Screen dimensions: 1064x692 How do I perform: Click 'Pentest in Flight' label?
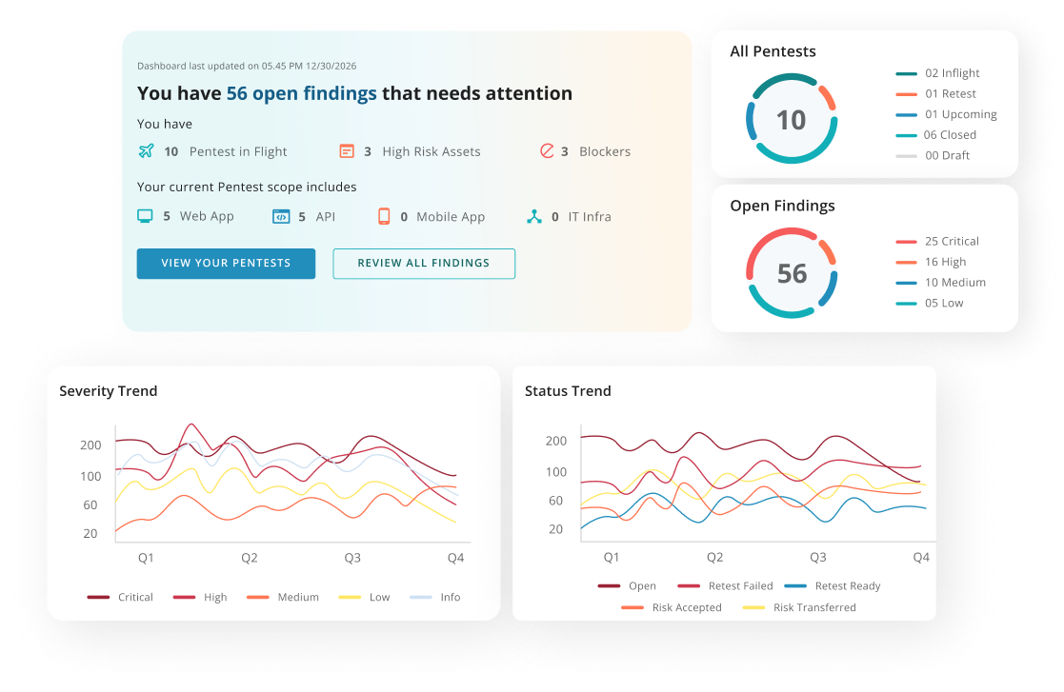click(x=238, y=151)
